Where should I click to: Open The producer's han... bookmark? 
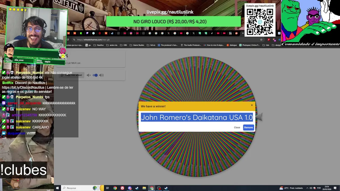coord(168,45)
